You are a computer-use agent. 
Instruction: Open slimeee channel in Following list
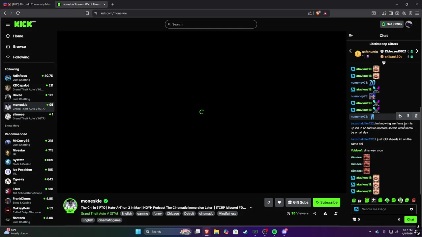[29, 116]
